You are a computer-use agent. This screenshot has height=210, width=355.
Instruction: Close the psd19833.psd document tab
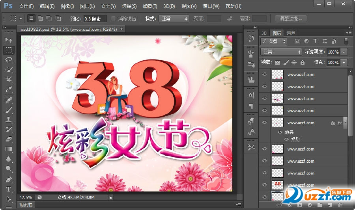click(121, 29)
